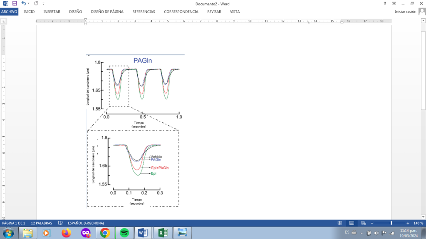This screenshot has width=426, height=239.
Task: Click the zoom in plus icon
Action: pyautogui.click(x=408, y=223)
